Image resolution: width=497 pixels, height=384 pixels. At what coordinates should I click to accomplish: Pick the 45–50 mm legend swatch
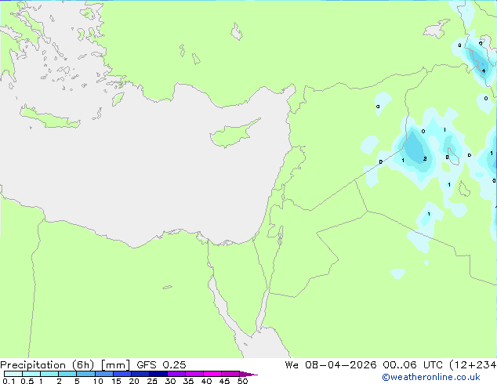pos(230,374)
